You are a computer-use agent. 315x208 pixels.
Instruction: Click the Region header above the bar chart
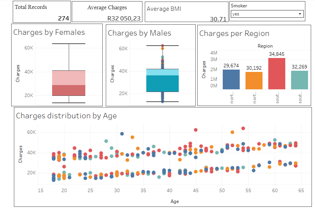tap(265, 46)
